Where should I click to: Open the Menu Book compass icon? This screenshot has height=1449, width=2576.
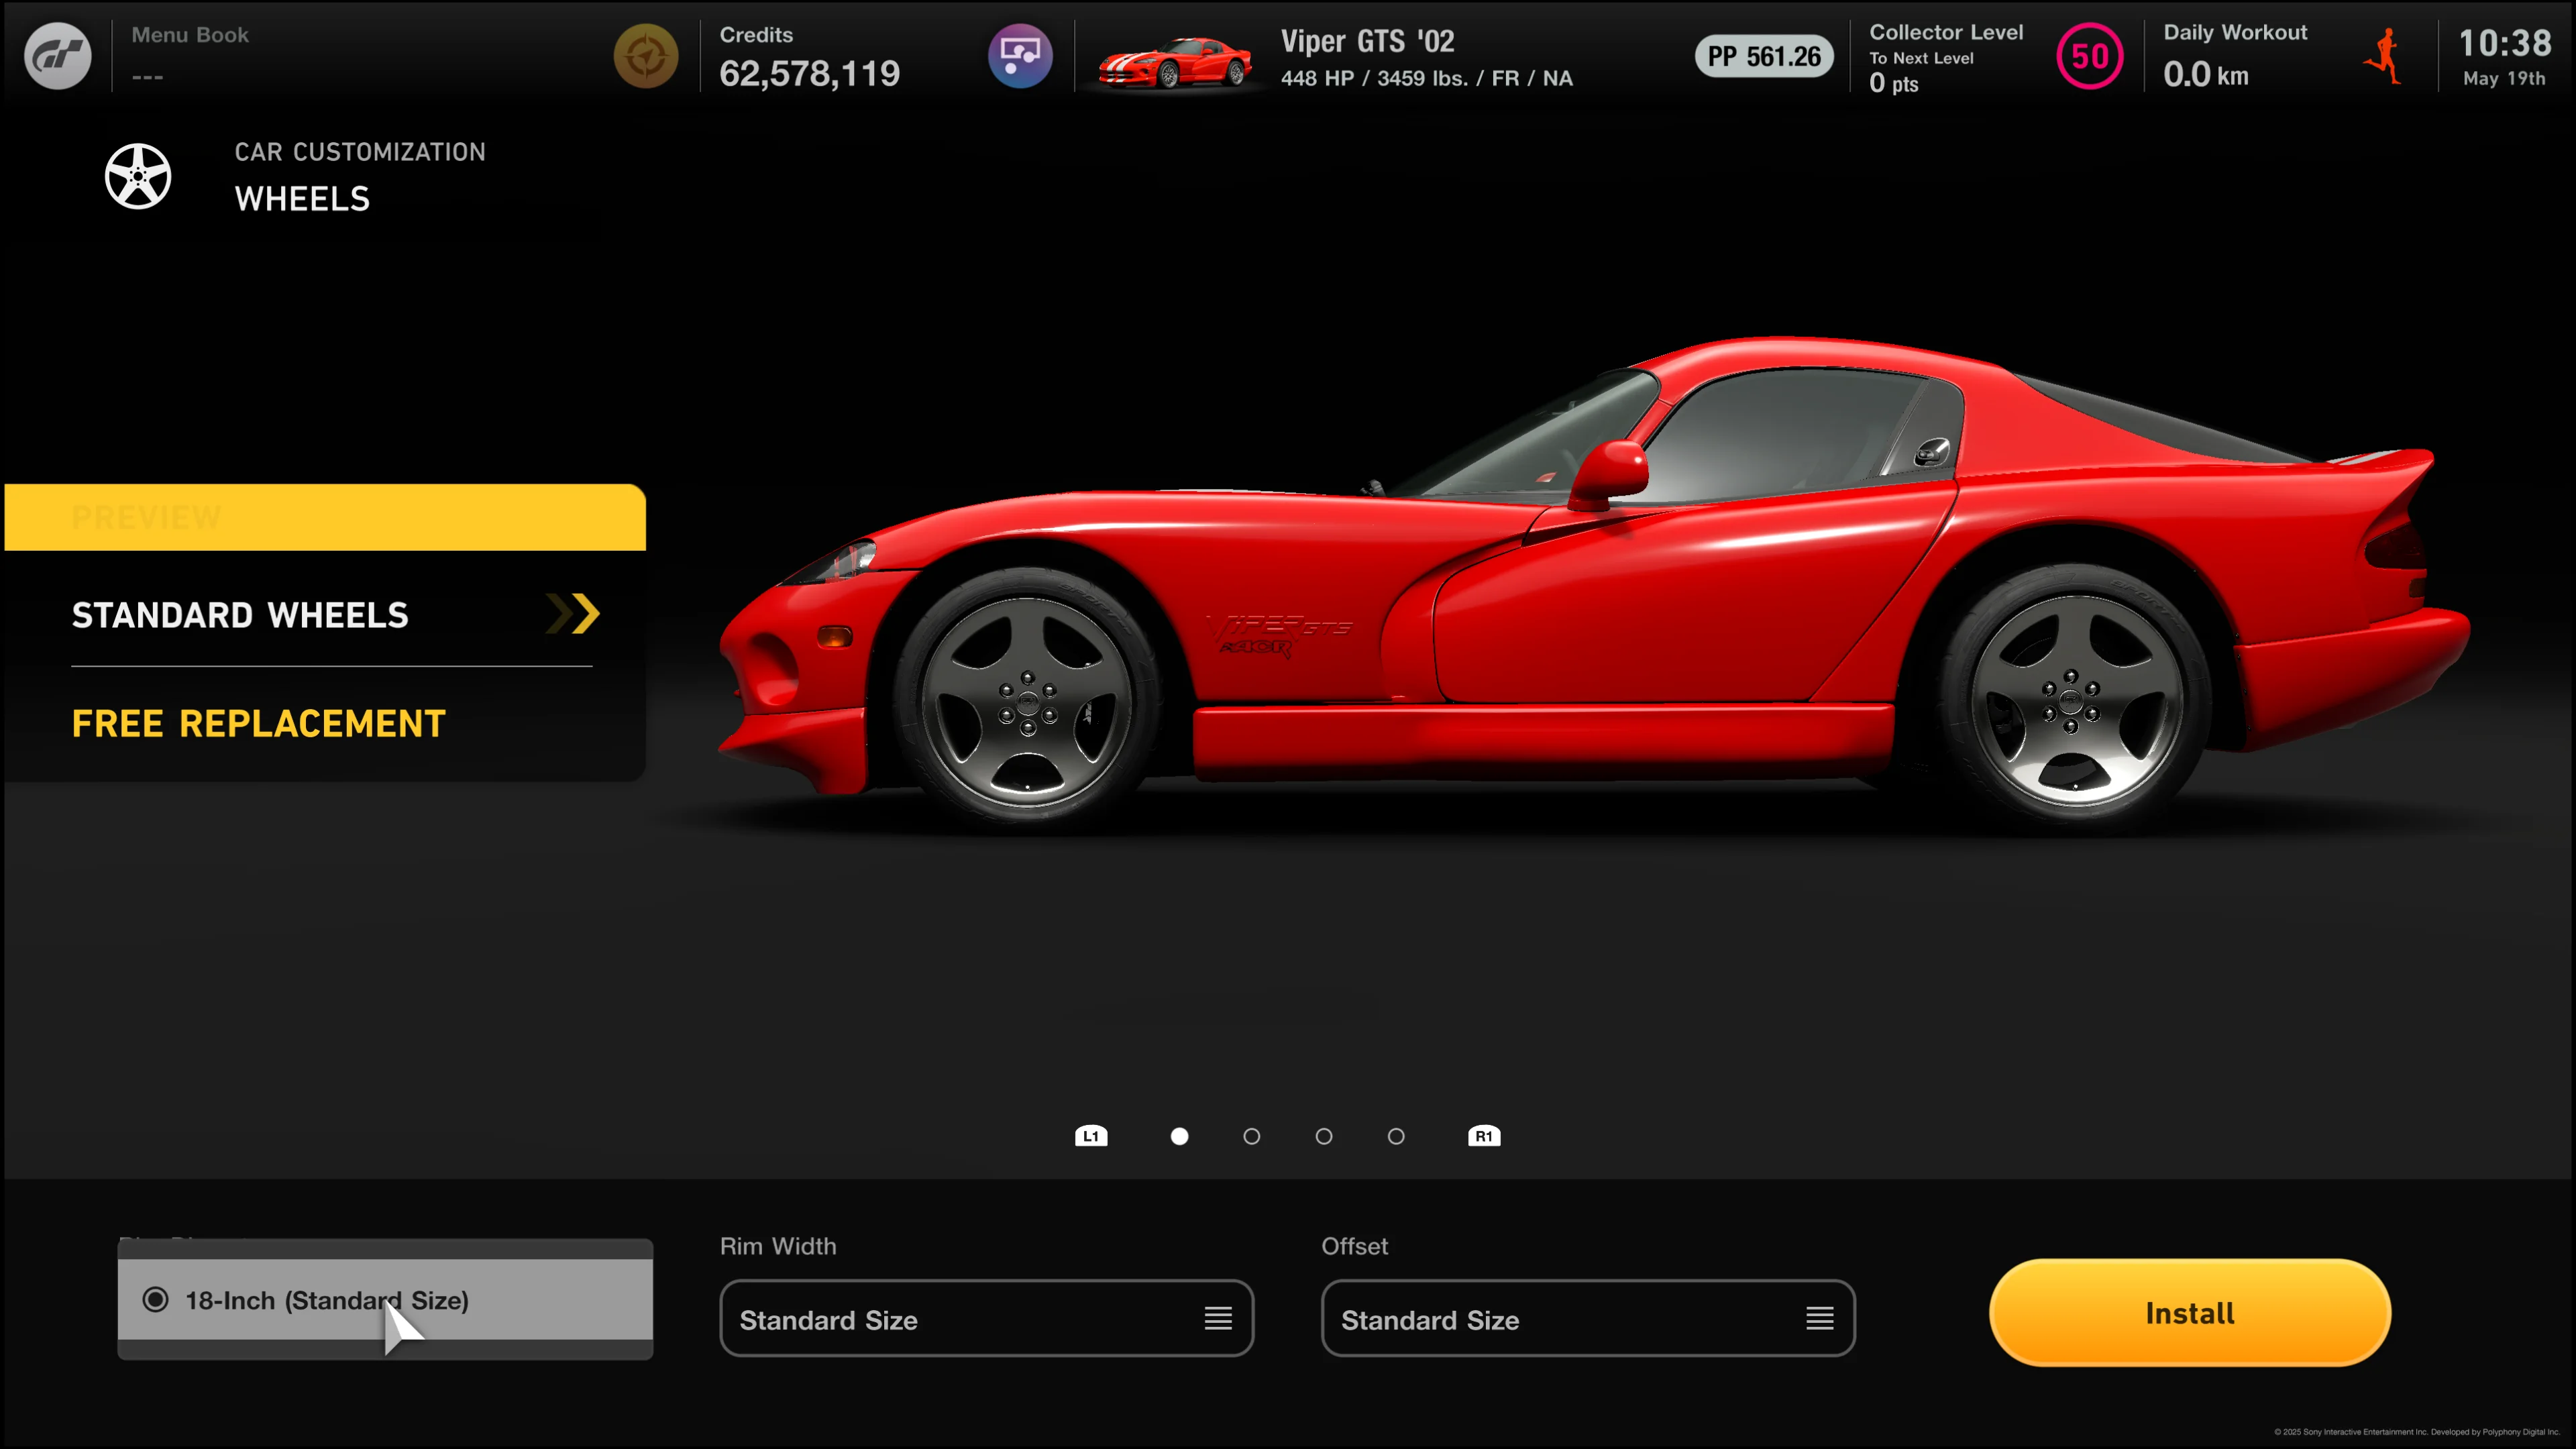645,56
